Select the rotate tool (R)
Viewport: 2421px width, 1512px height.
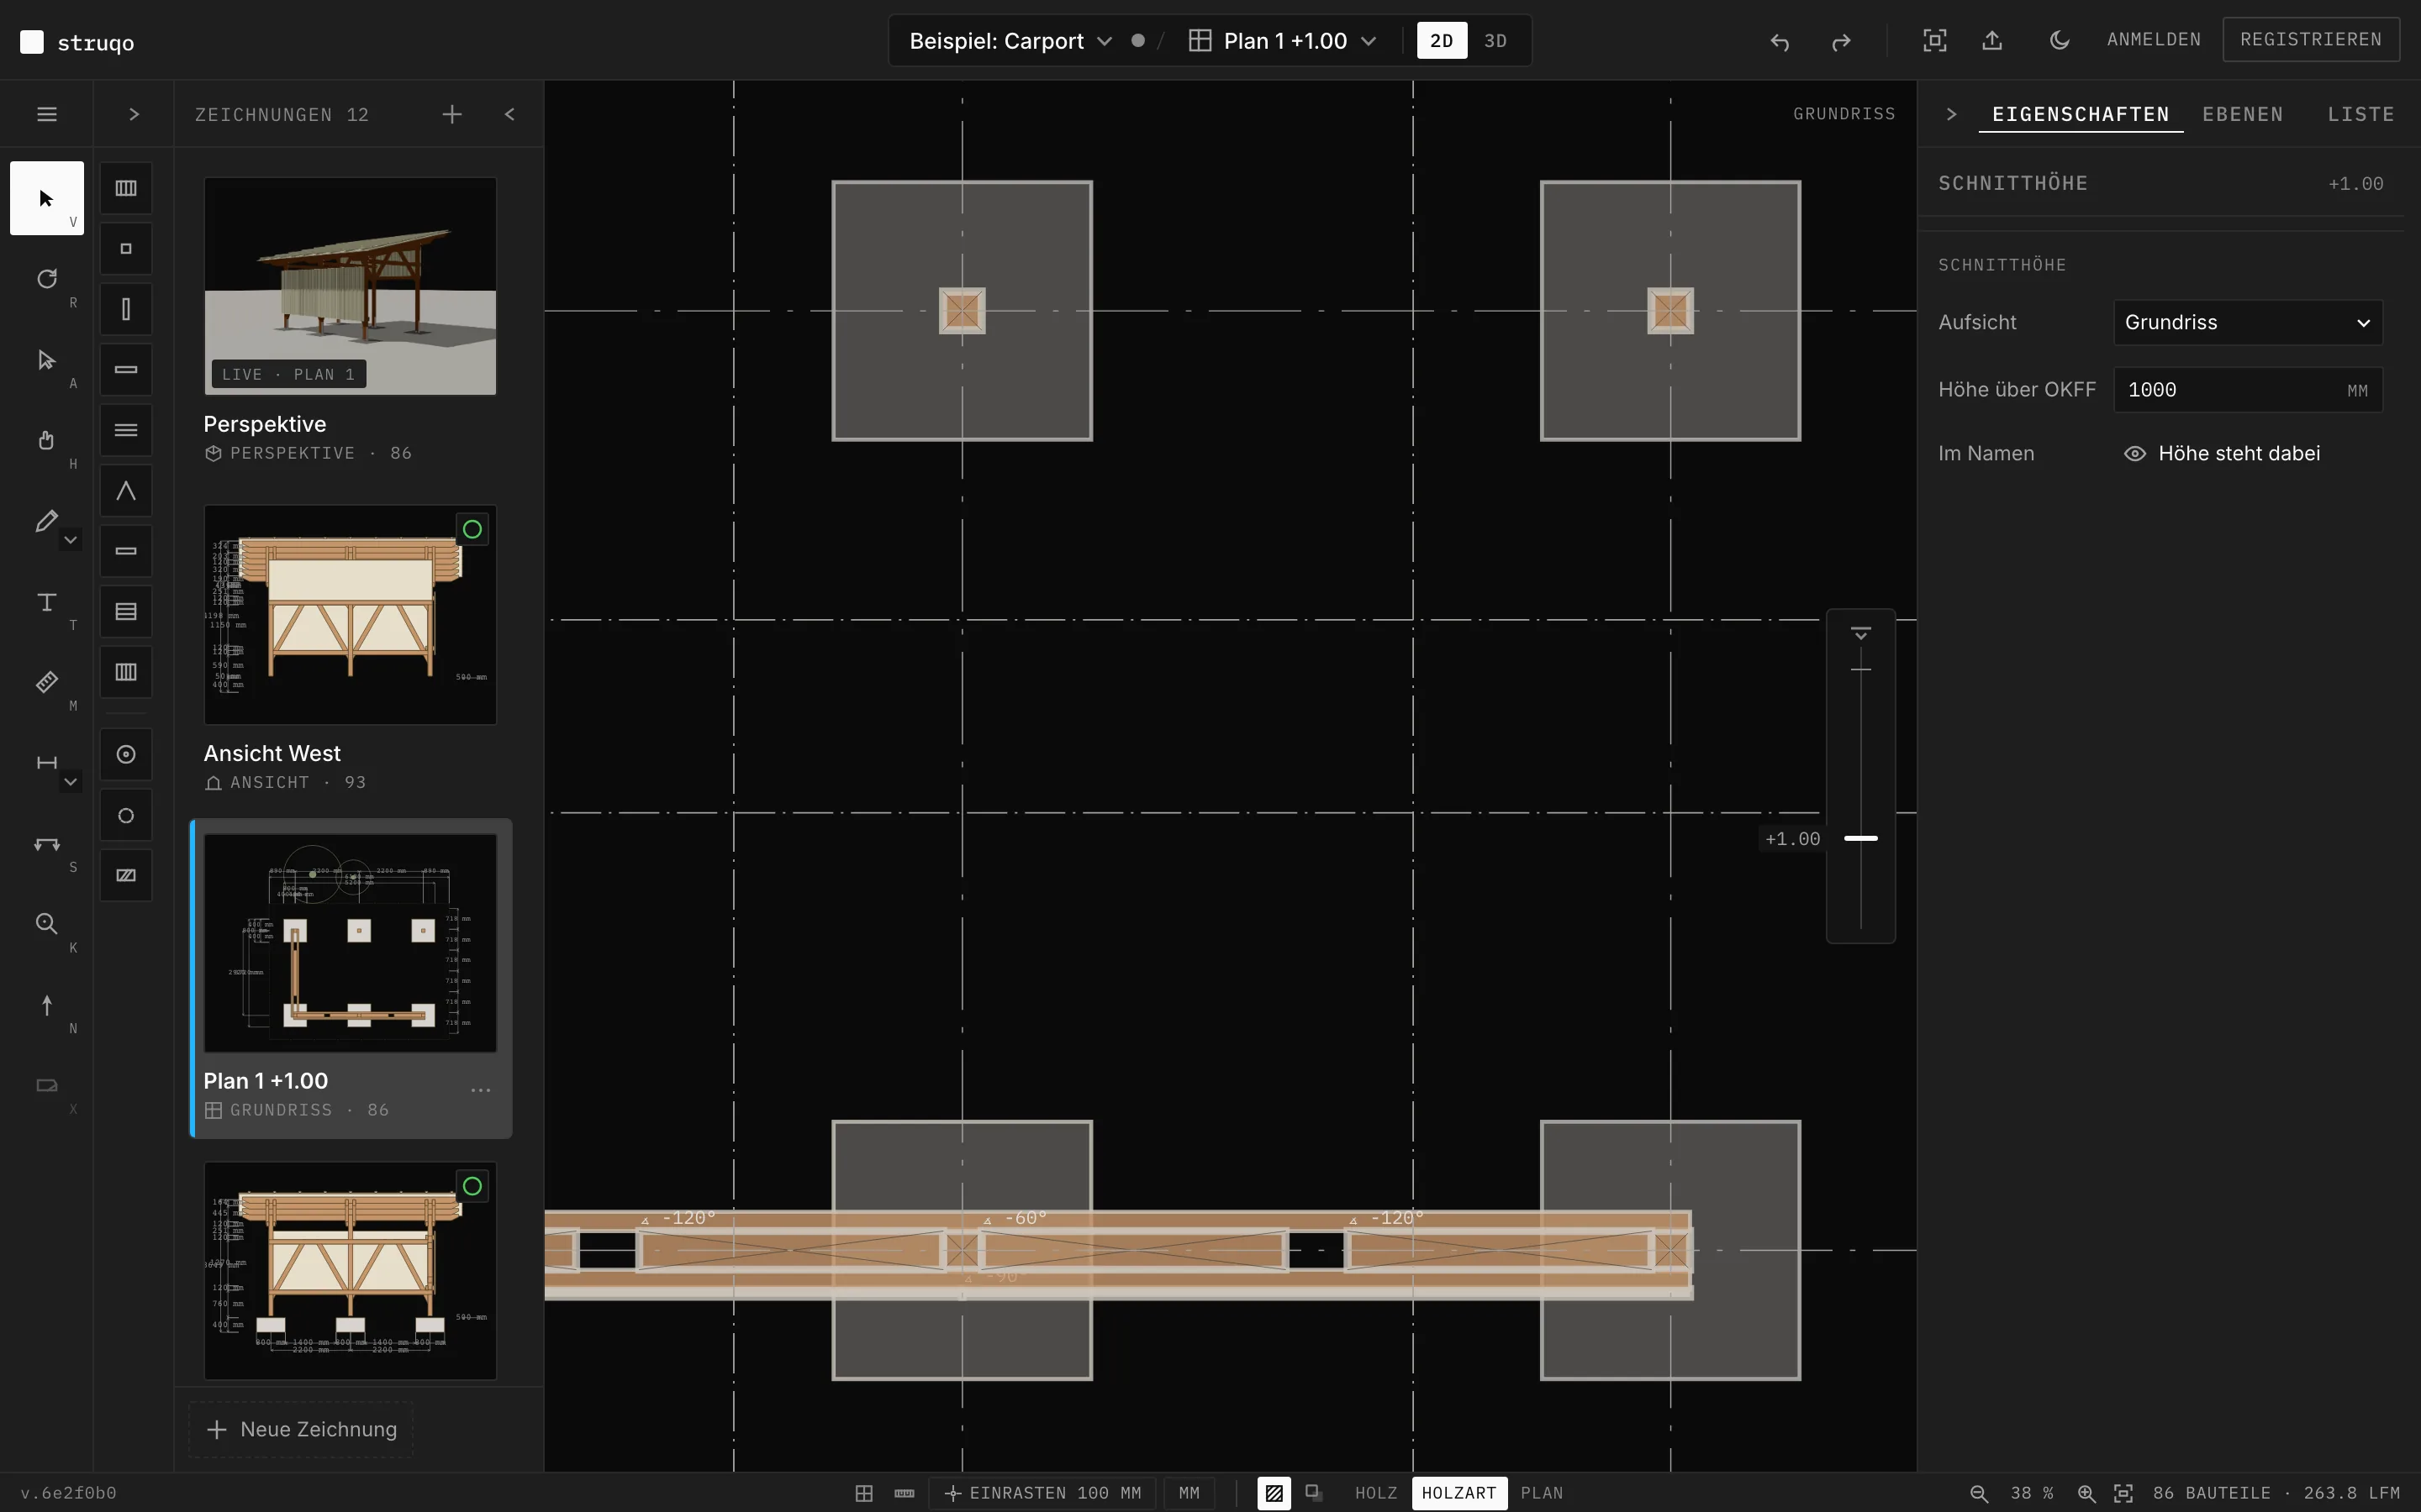coord(46,279)
